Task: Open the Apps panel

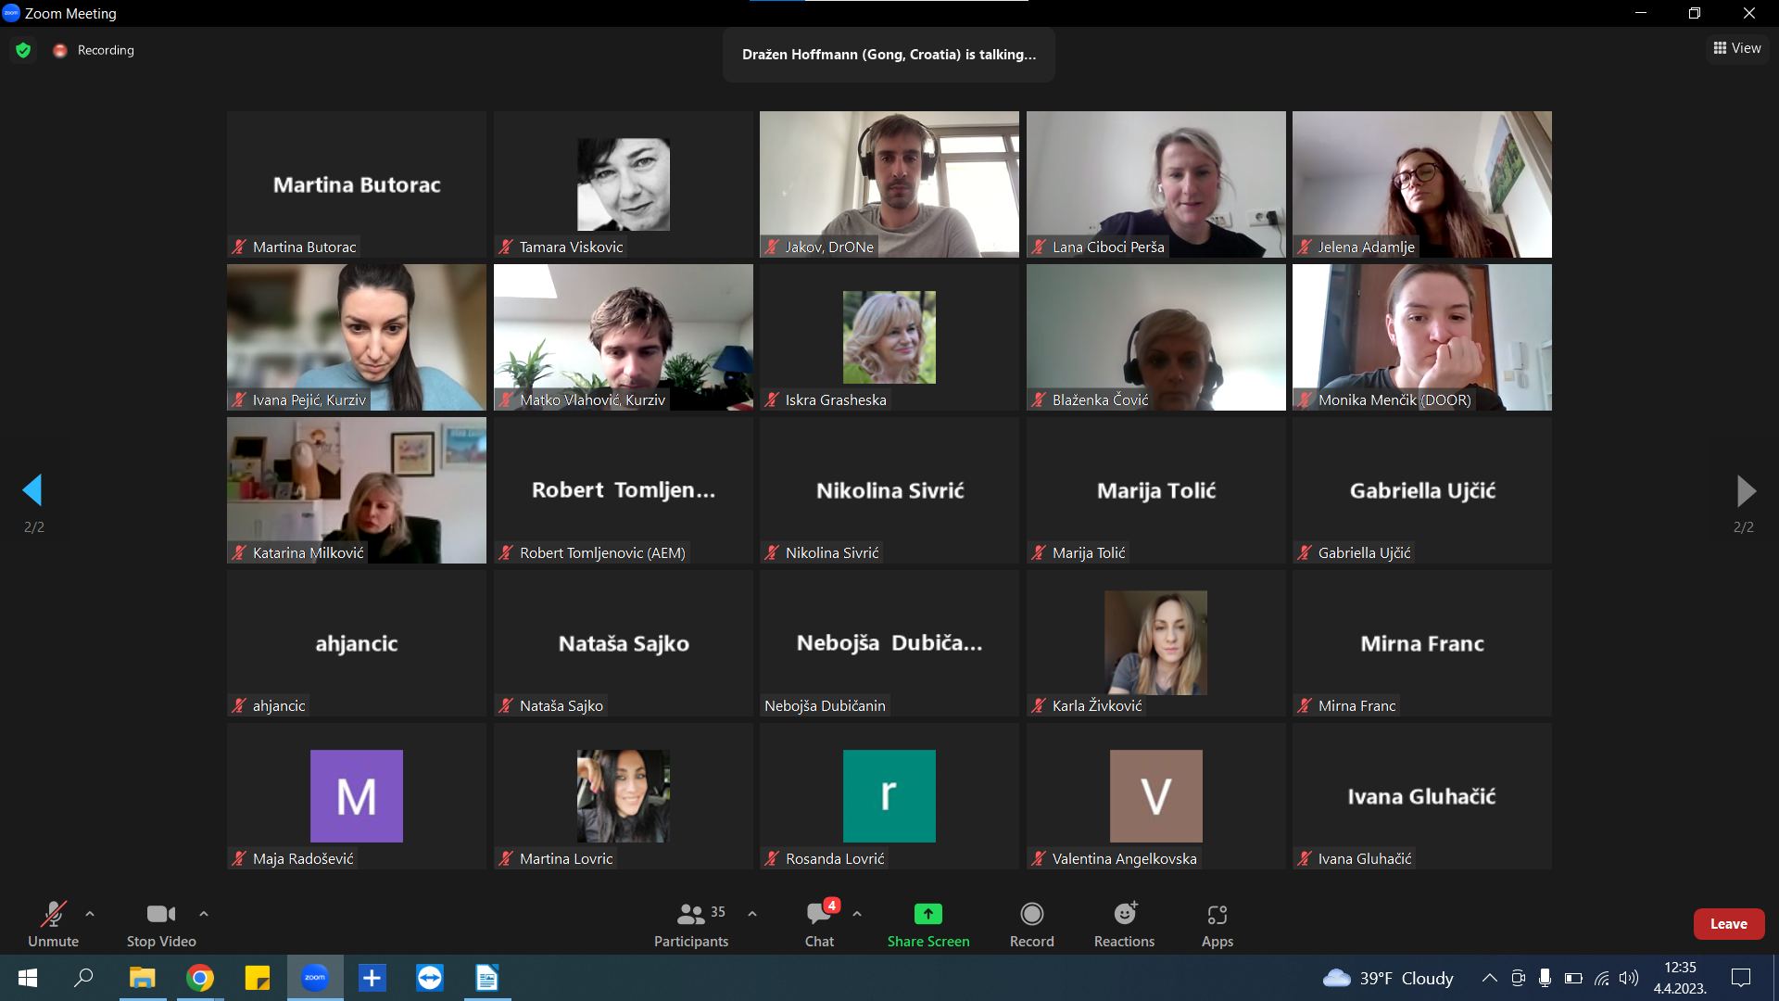Action: [1217, 925]
